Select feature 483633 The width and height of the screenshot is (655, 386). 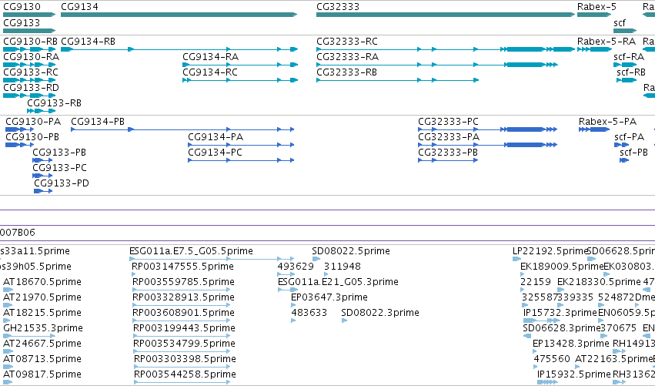[x=309, y=313]
